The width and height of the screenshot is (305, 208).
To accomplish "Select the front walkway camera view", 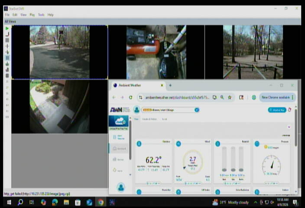I will 59,107.
